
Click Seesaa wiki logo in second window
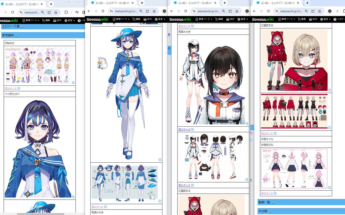coord(98,19)
